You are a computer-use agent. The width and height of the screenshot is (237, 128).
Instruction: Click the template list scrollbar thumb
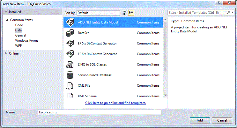tap(165, 46)
